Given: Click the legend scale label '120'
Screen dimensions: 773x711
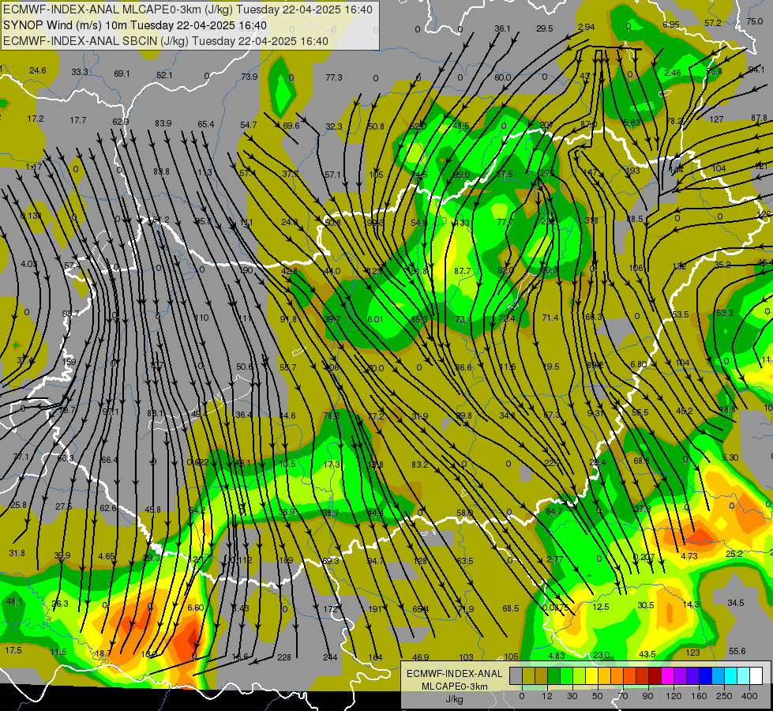Looking at the screenshot, I should [674, 696].
